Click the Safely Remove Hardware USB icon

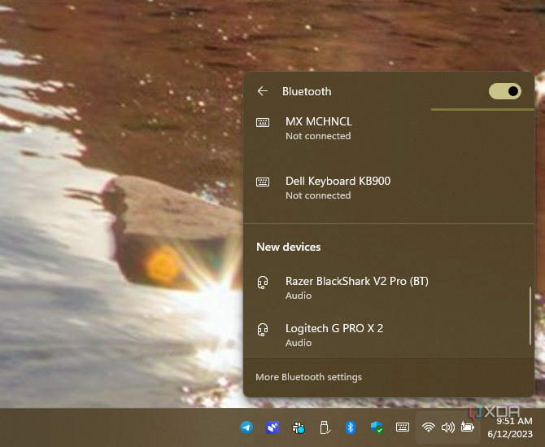click(325, 427)
